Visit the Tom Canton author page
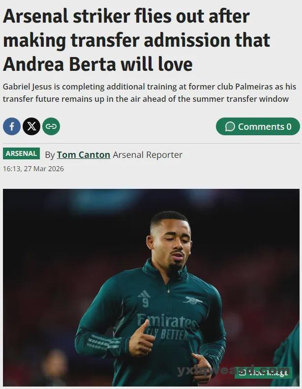The image size is (302, 389). (84, 155)
